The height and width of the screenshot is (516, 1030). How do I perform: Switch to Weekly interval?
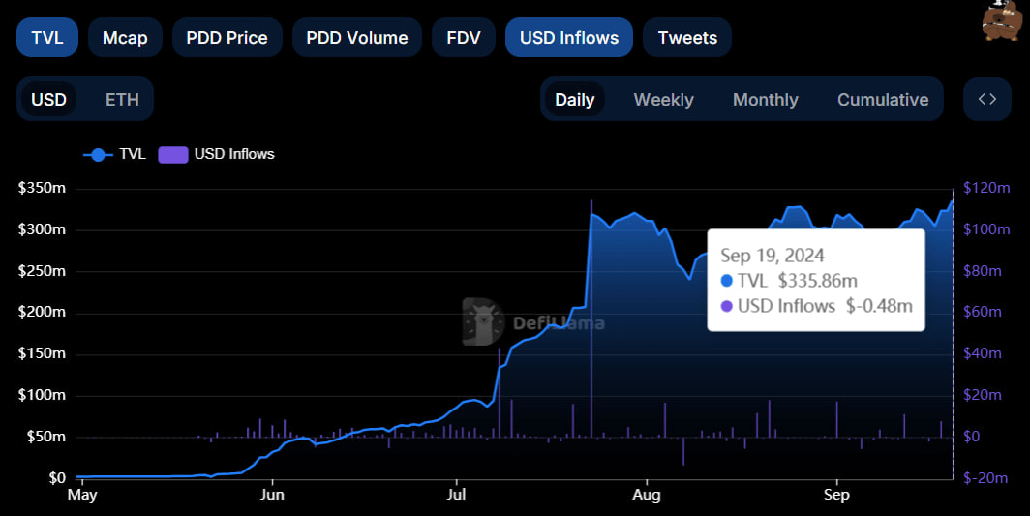(x=663, y=100)
